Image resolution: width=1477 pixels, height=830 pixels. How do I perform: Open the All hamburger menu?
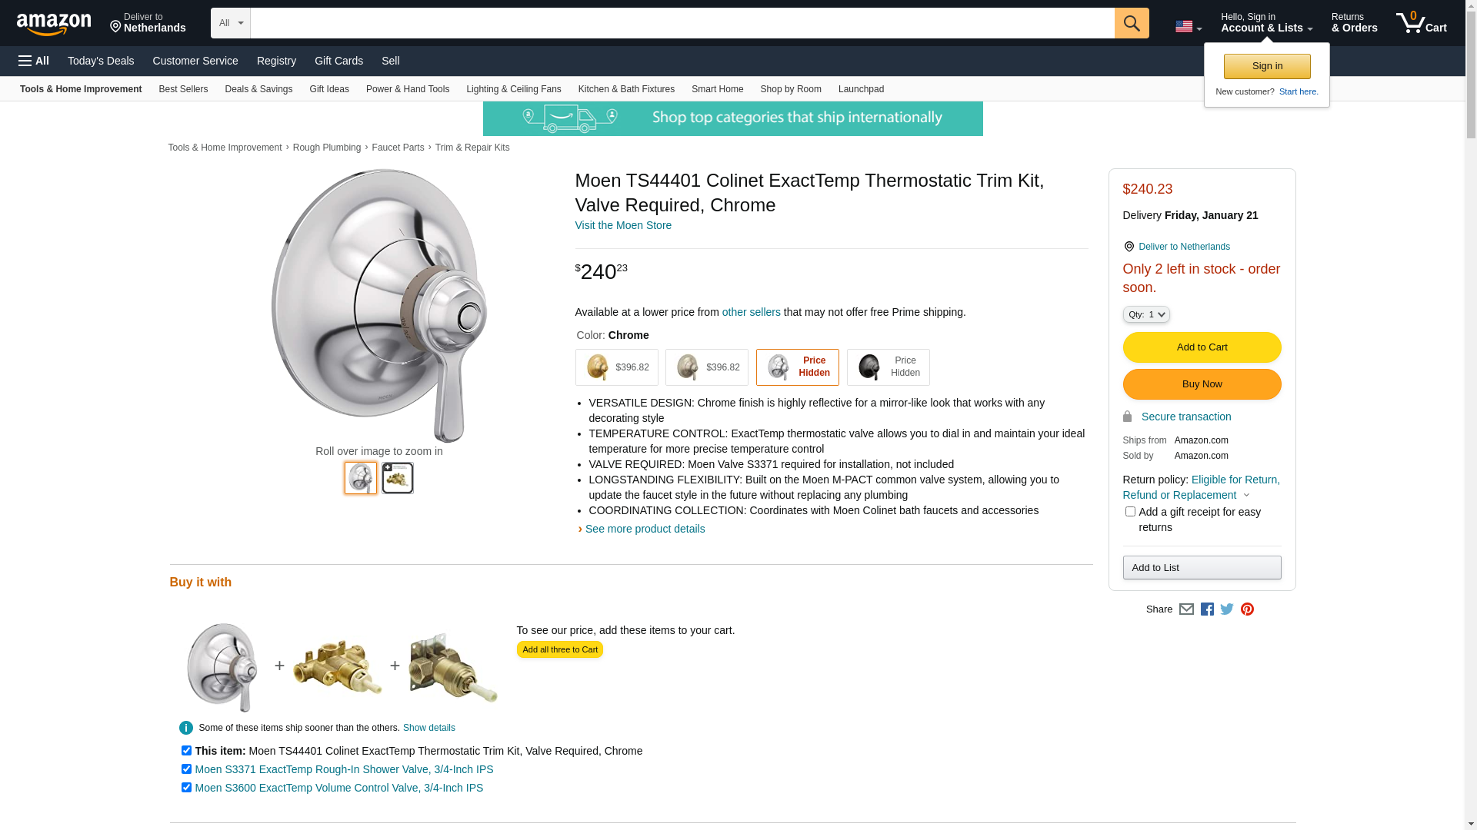point(34,61)
